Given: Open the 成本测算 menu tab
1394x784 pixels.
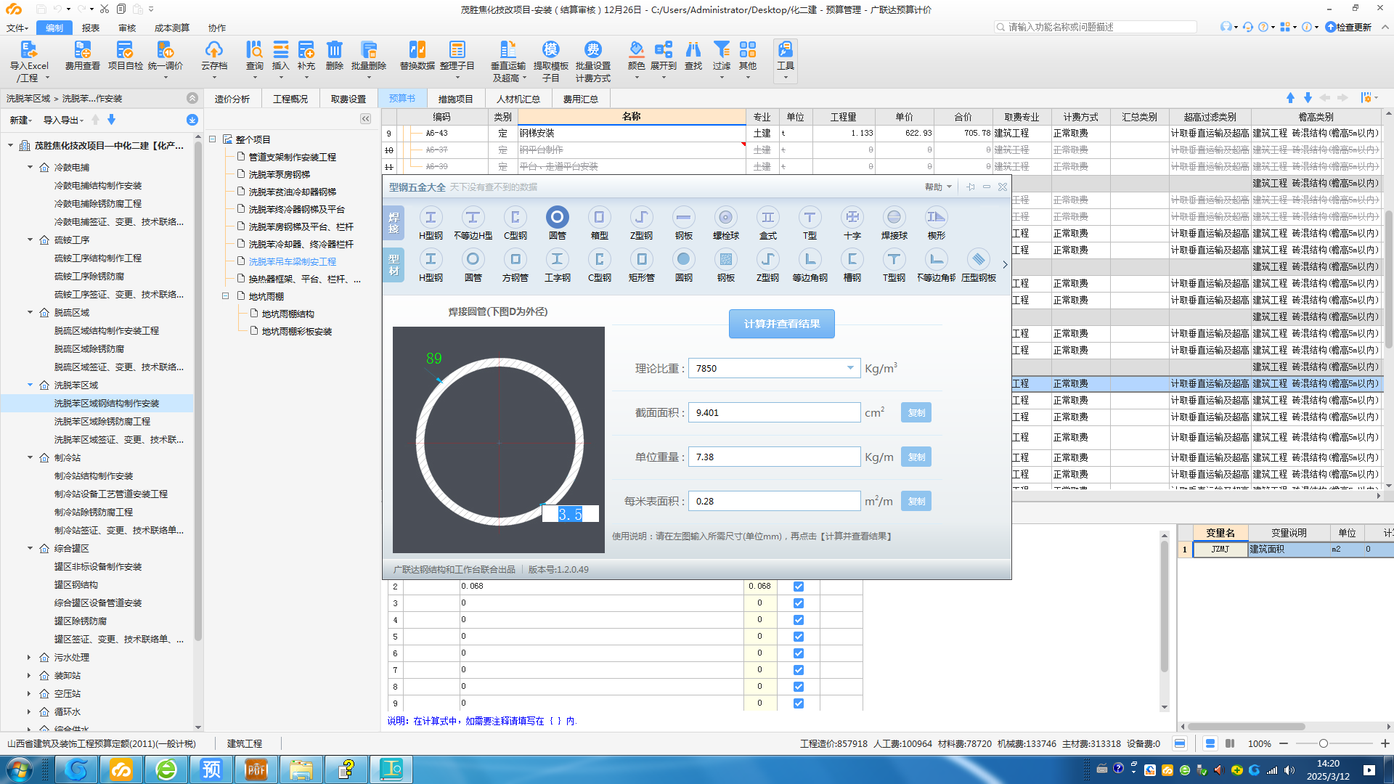Looking at the screenshot, I should click(171, 28).
